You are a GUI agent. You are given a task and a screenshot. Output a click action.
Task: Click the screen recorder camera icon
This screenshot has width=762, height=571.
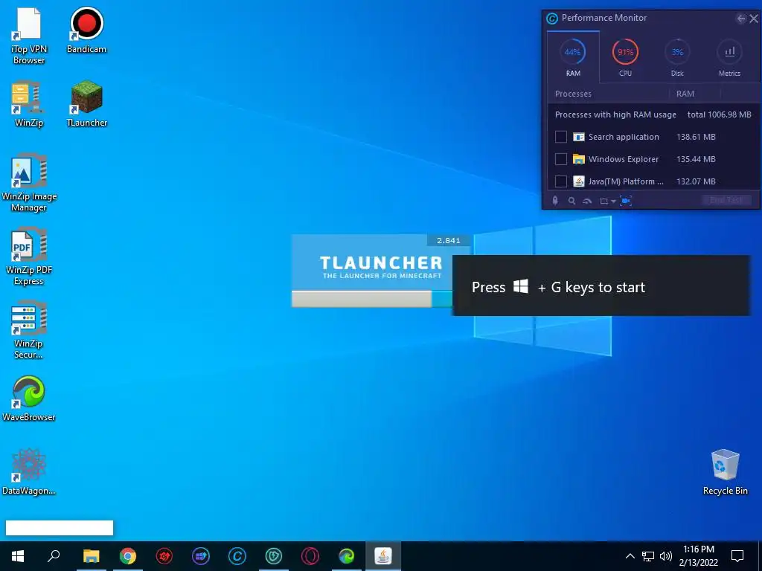tap(626, 201)
